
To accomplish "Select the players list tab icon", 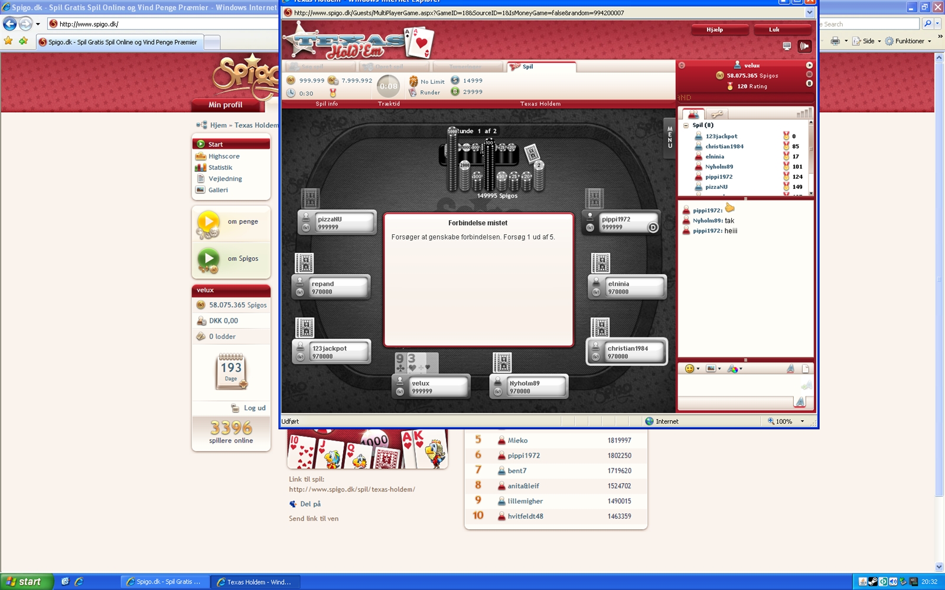I will 693,114.
